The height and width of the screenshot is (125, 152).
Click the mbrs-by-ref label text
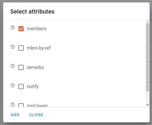(x=39, y=48)
